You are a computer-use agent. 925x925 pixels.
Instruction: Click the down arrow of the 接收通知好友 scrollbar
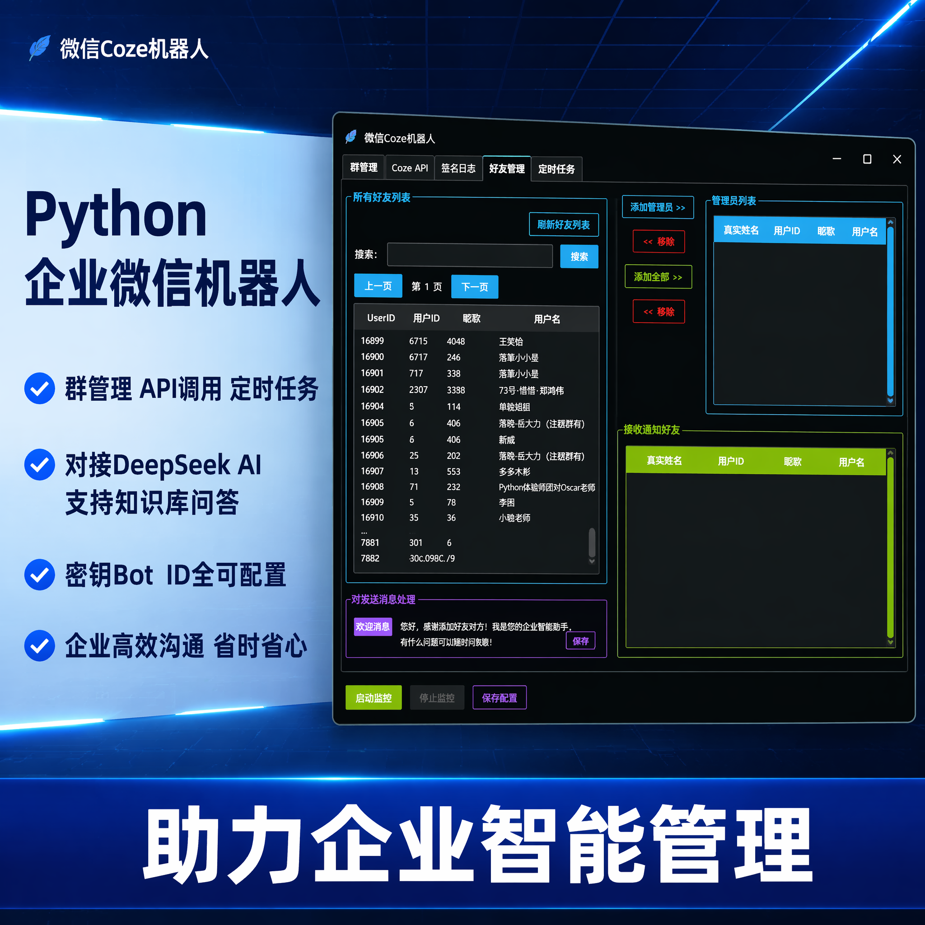pos(890,642)
